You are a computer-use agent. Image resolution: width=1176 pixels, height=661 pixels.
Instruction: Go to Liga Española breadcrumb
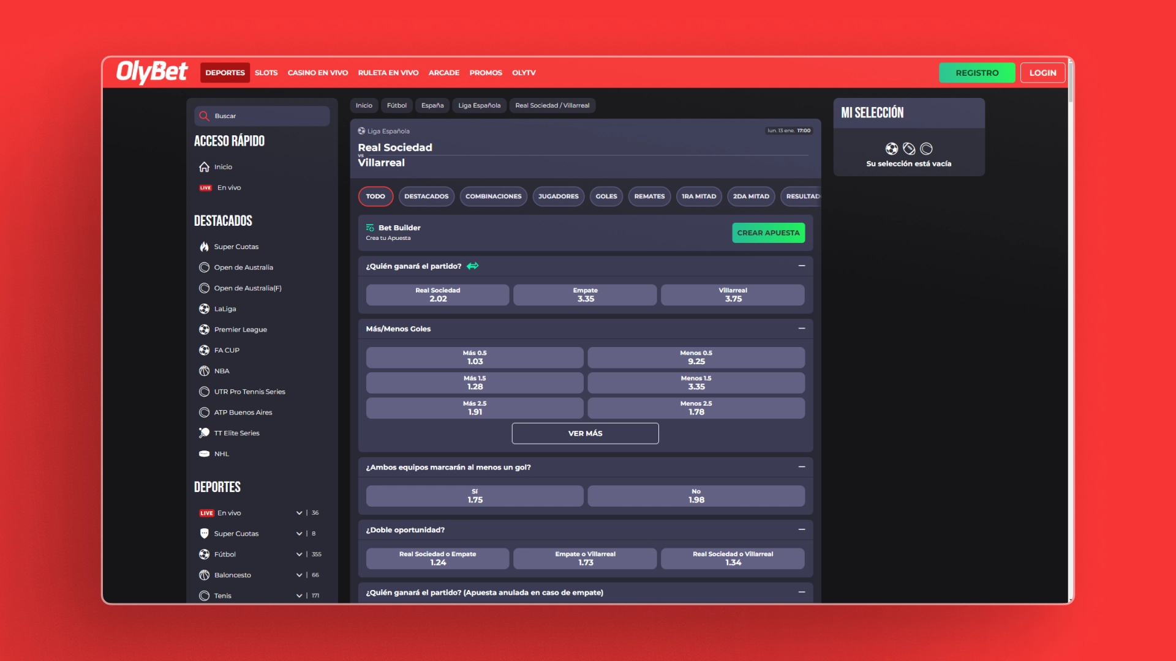click(x=479, y=106)
